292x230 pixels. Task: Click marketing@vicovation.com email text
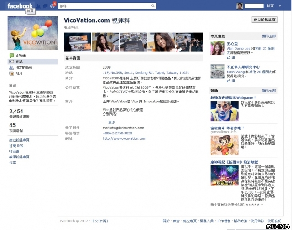(x=123, y=128)
